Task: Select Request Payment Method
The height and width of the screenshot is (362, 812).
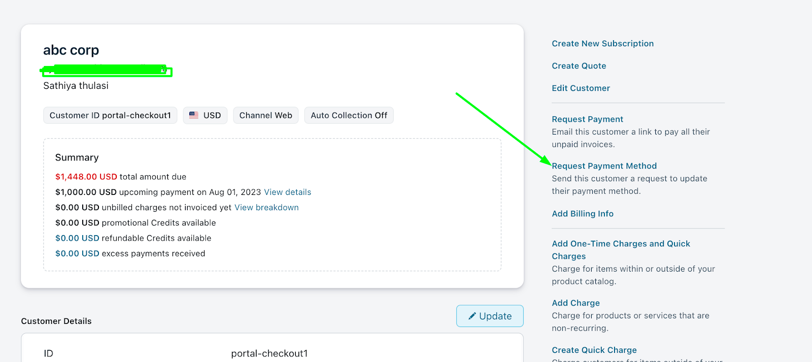Action: point(604,166)
